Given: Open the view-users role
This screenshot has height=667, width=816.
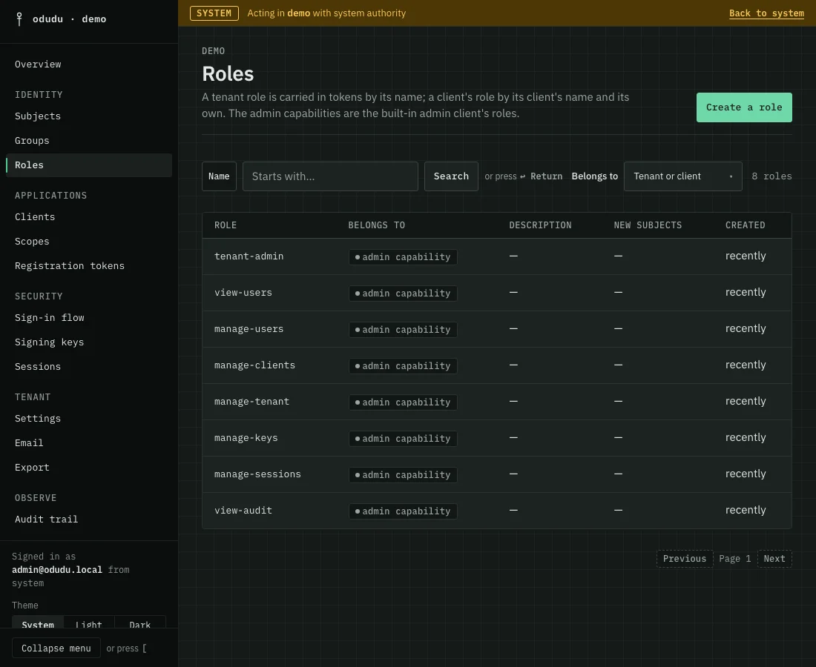Looking at the screenshot, I should pyautogui.click(x=243, y=293).
